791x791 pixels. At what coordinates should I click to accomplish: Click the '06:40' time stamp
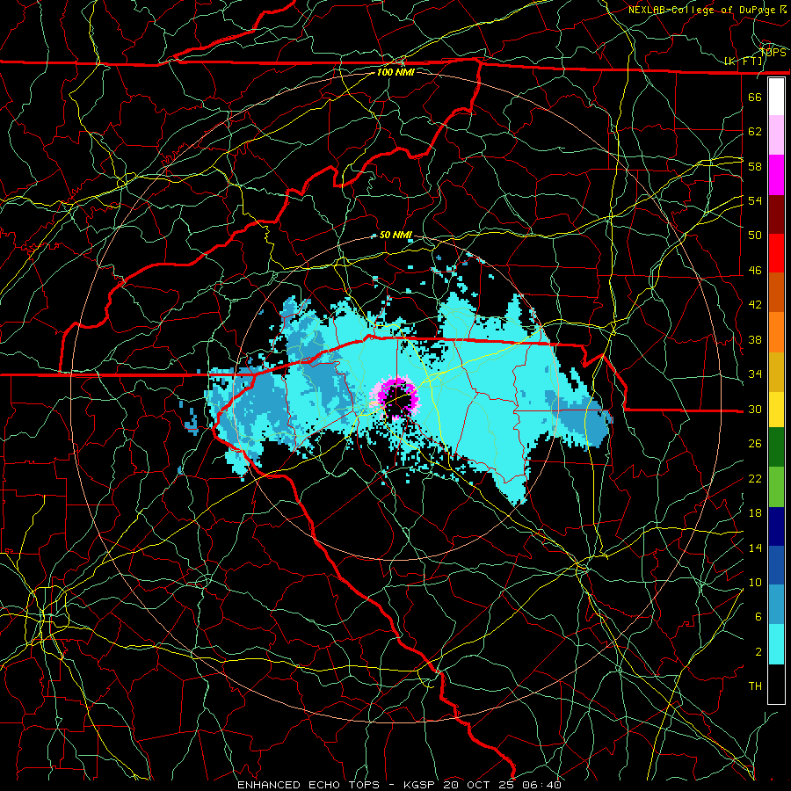tap(541, 785)
